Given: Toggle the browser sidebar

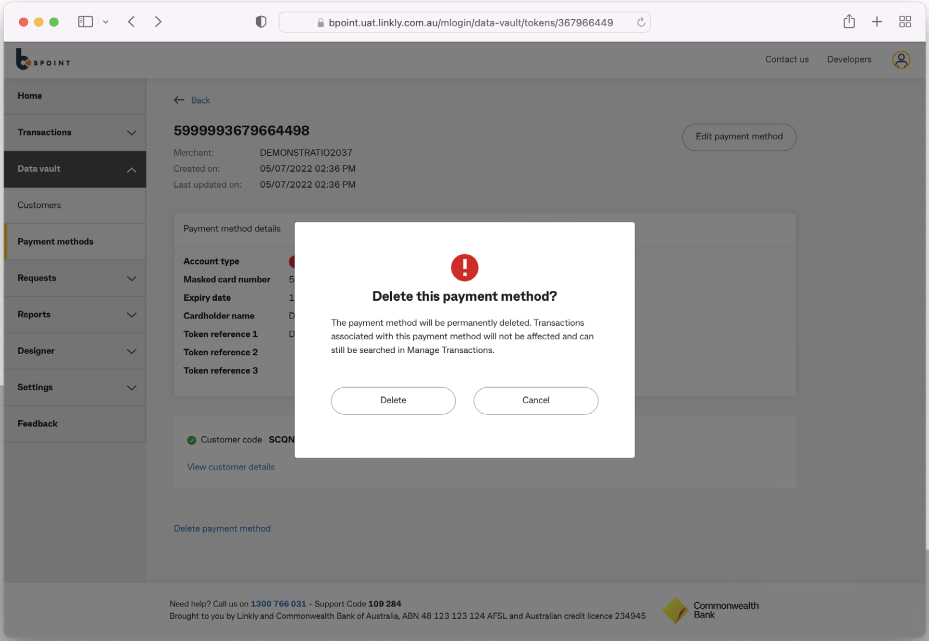Looking at the screenshot, I should tap(85, 21).
